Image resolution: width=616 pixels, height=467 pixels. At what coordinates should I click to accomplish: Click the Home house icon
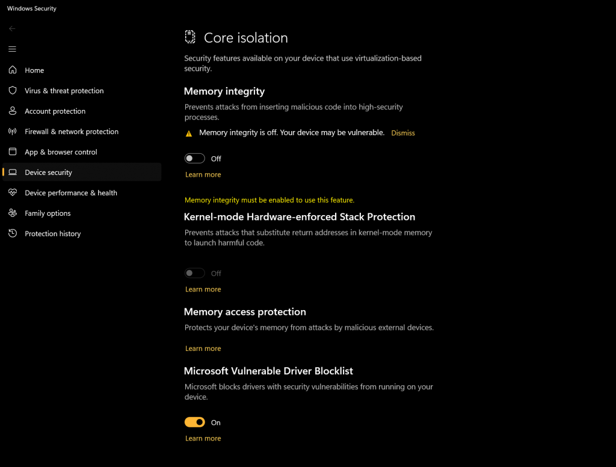(x=13, y=70)
